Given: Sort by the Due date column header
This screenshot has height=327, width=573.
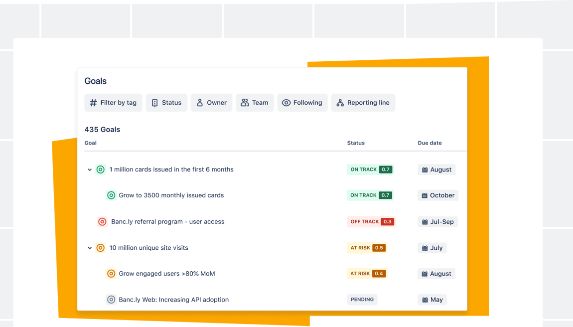Looking at the screenshot, I should click(x=430, y=143).
